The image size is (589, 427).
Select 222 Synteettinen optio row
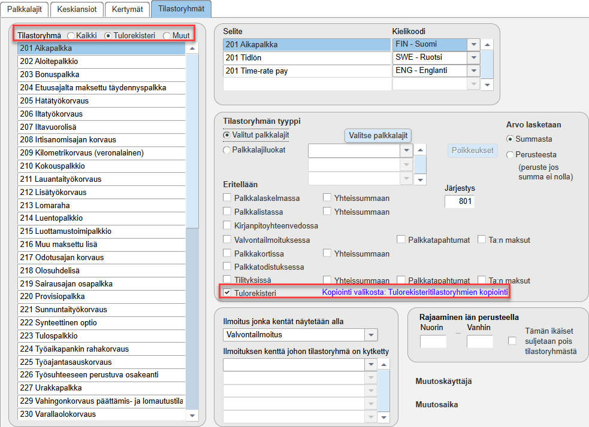tap(101, 322)
